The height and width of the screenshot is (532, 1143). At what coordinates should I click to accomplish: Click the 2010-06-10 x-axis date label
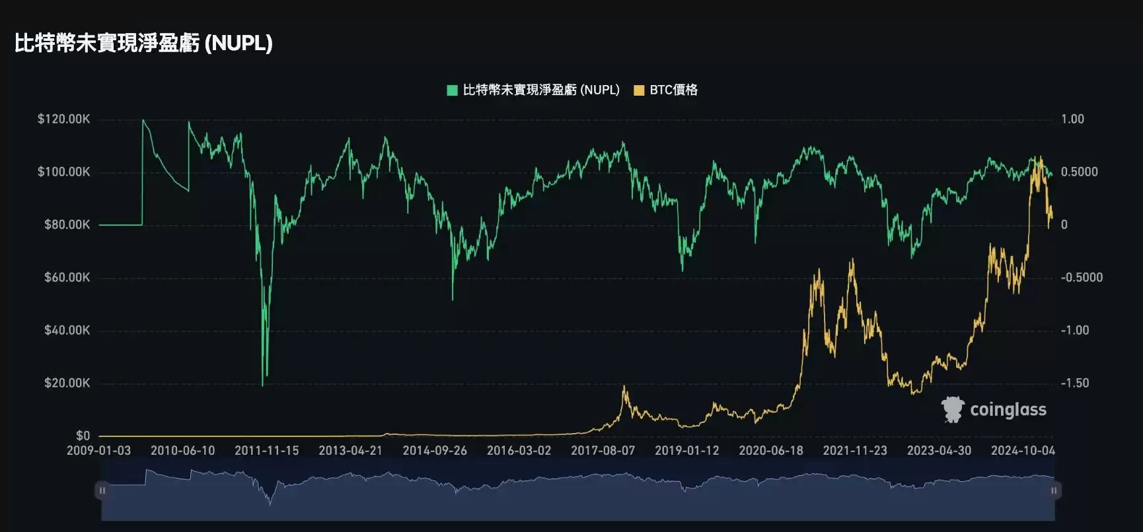[x=182, y=451]
